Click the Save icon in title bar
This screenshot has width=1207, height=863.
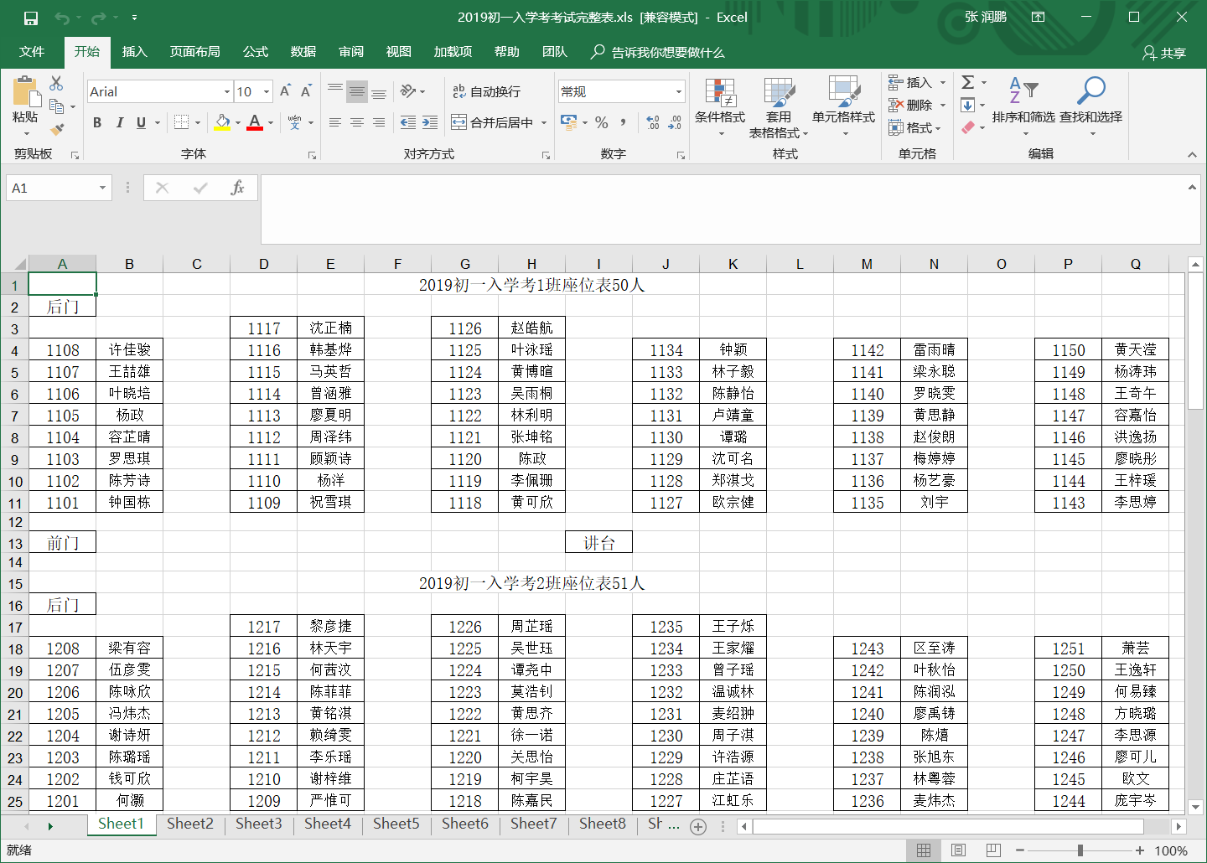tap(31, 18)
